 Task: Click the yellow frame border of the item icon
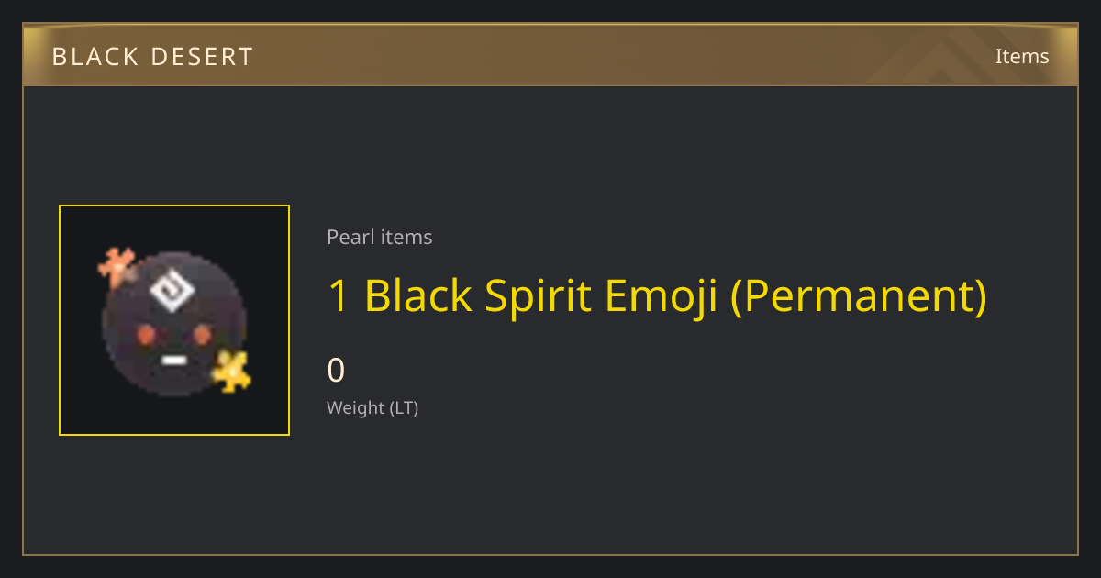point(174,206)
